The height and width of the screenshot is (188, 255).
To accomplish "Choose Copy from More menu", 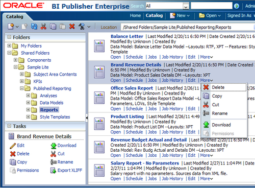I will point(224,96).
